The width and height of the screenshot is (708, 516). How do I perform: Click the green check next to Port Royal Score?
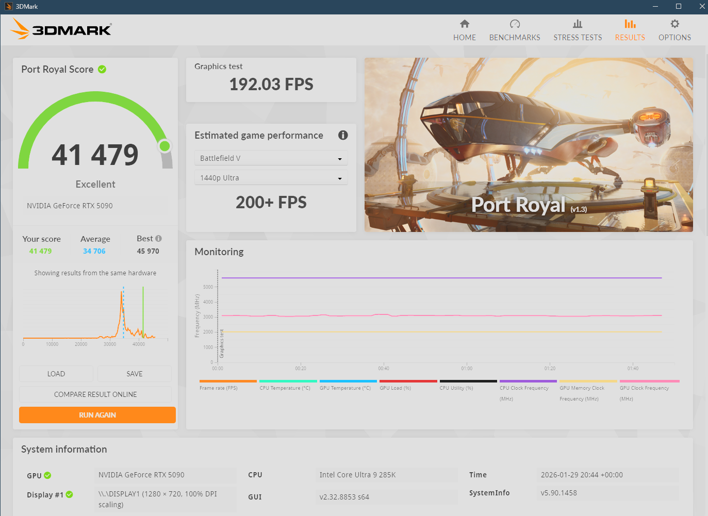click(x=102, y=69)
